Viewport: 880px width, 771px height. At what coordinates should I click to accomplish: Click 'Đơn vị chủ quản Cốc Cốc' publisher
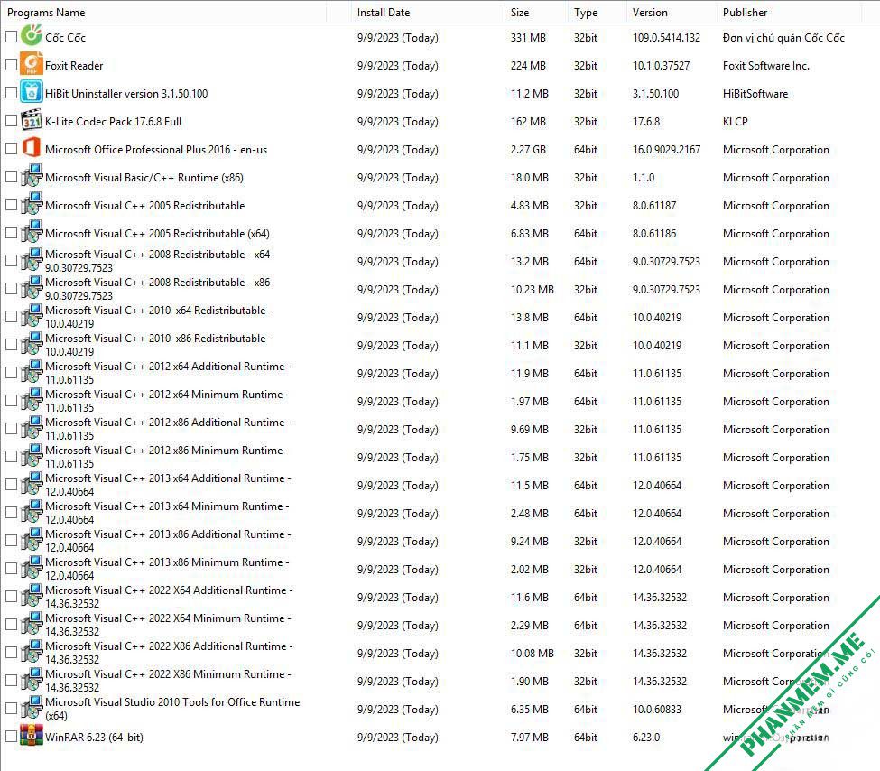point(783,38)
